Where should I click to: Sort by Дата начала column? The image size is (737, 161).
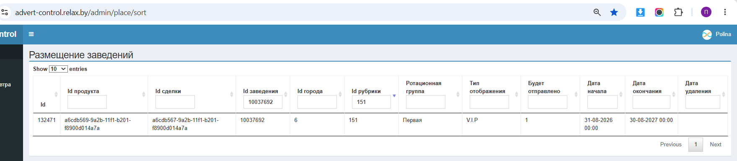[x=594, y=87]
